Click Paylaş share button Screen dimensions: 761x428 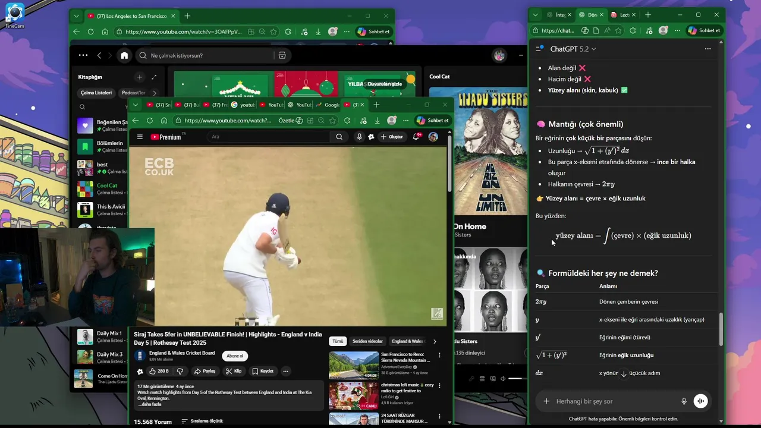(x=205, y=371)
